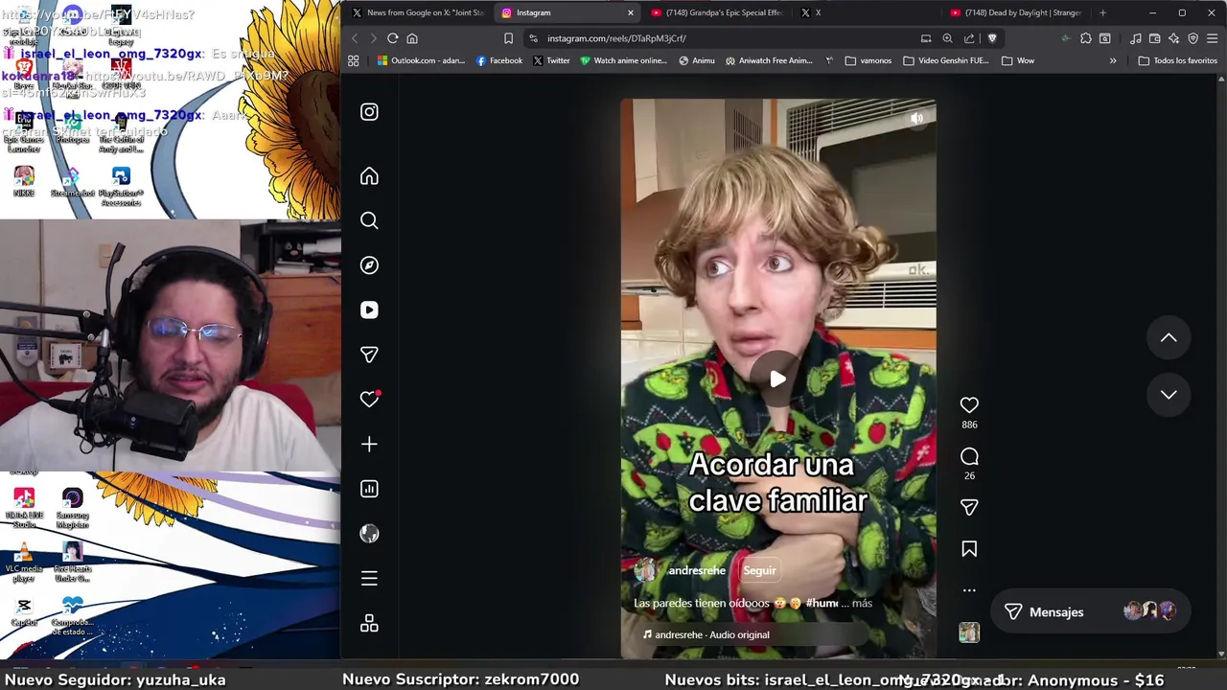The height and width of the screenshot is (690, 1227).
Task: Expand 'Wow' bookmarks folder
Action: [1018, 60]
